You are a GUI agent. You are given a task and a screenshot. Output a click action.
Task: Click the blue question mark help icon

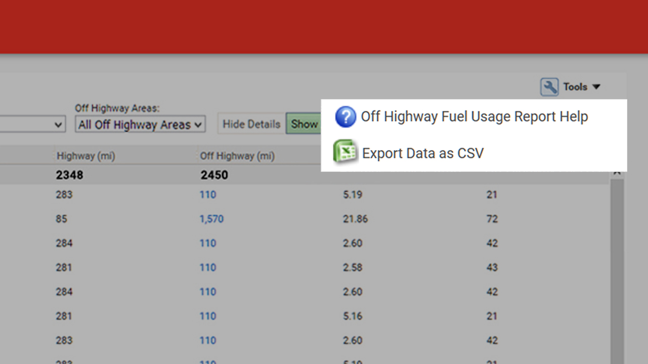click(345, 117)
